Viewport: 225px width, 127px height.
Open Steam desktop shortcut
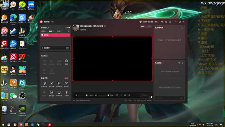click(13, 32)
